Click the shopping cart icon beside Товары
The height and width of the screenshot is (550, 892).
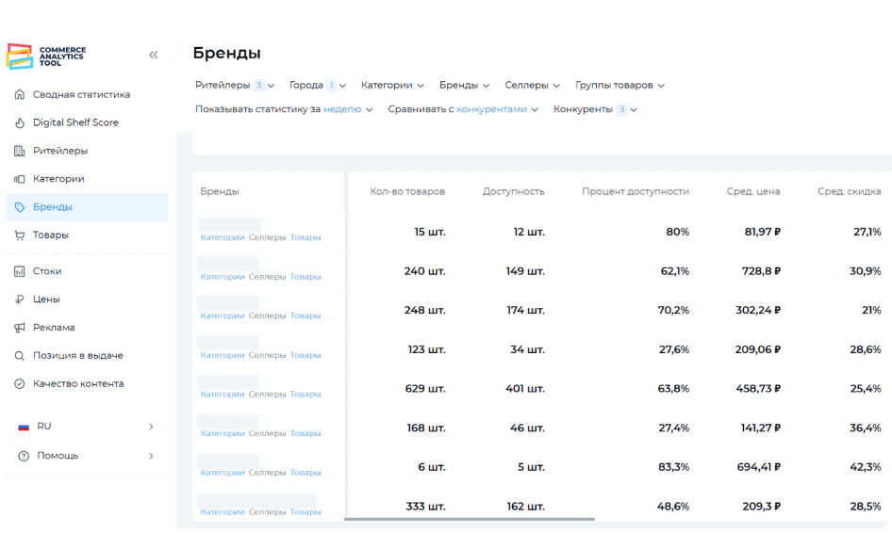tap(20, 235)
